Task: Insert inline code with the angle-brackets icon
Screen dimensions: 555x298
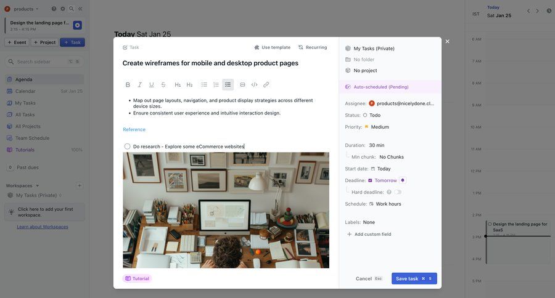Action: click(x=254, y=84)
